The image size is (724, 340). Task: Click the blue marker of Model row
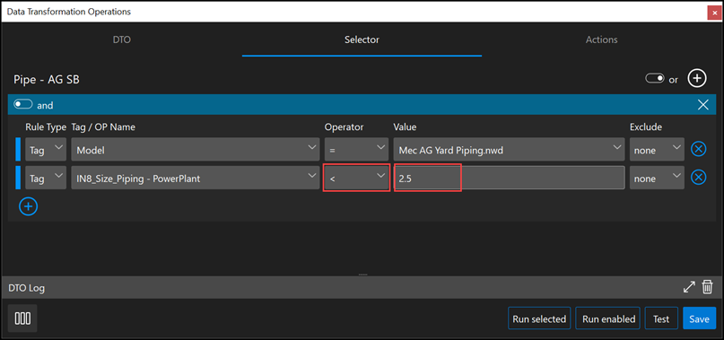pos(19,149)
